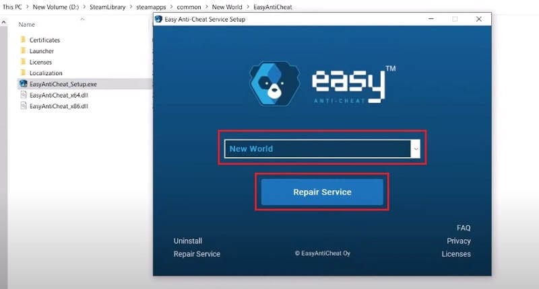Open the New World game selection dropdown
Image resolution: width=539 pixels, height=289 pixels.
(322, 149)
